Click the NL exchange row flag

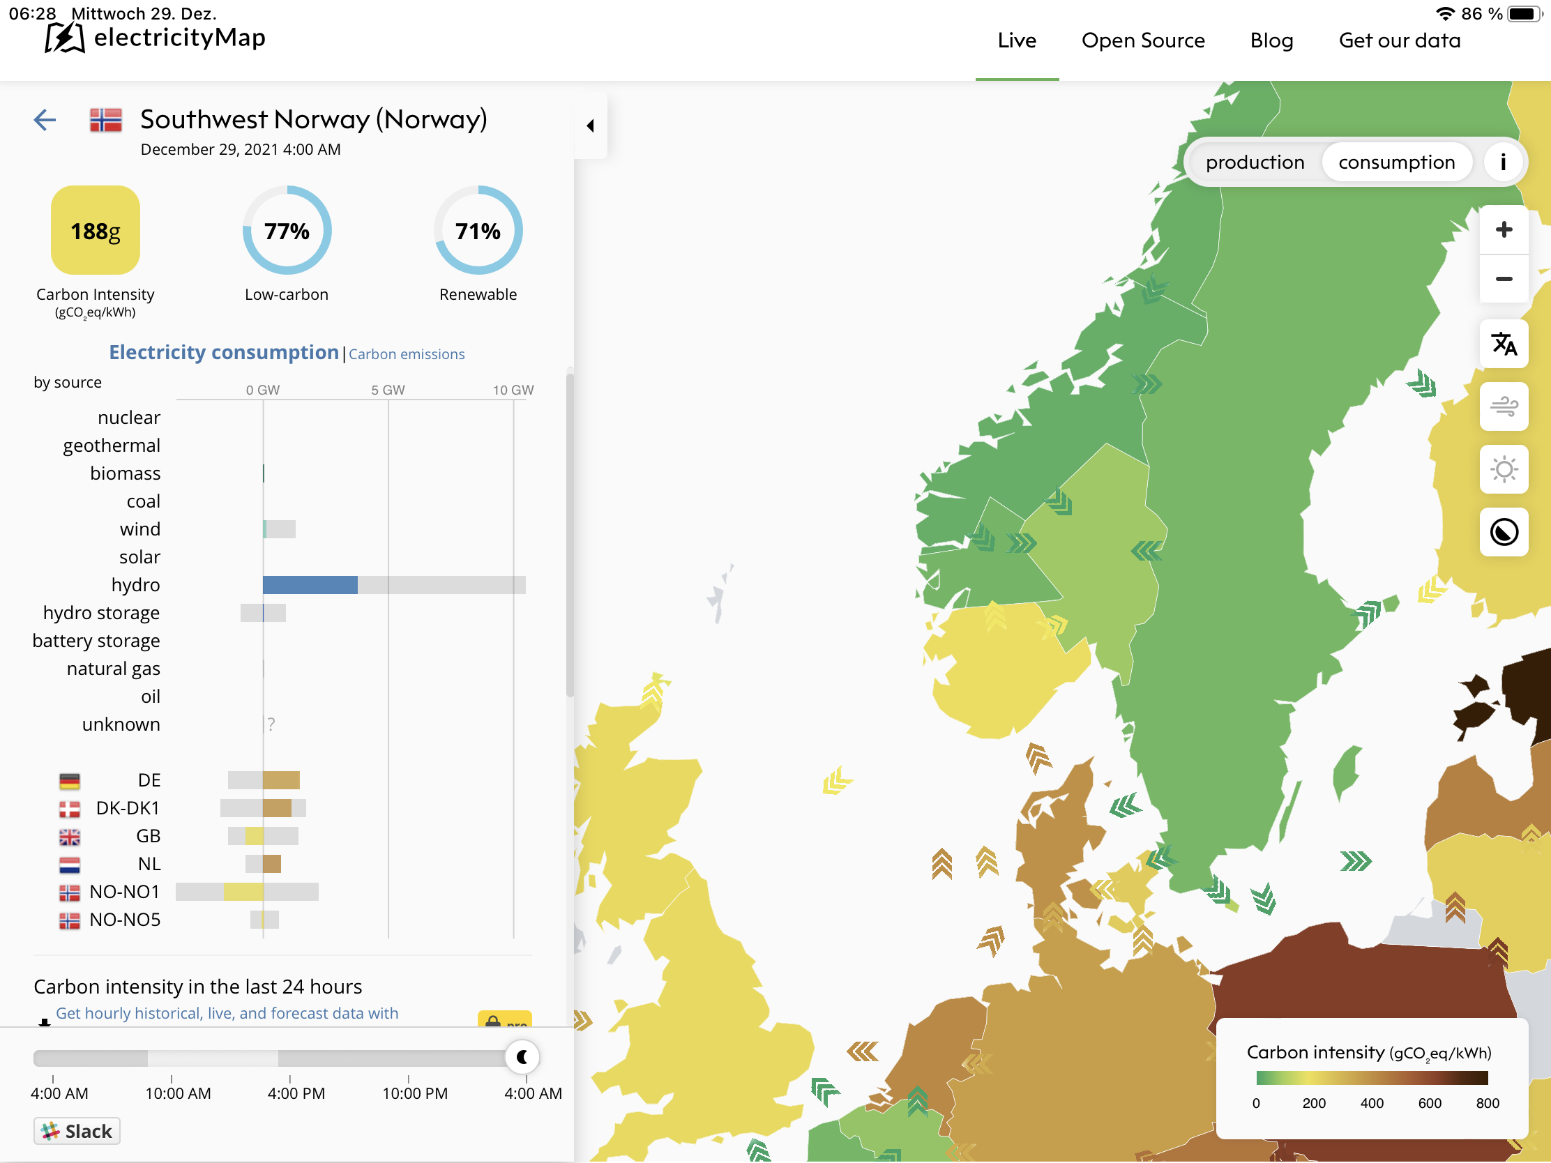coord(70,865)
